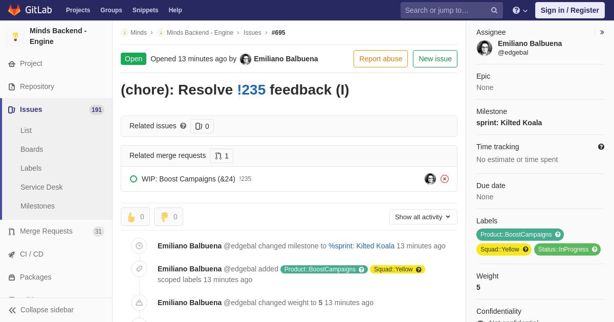Open the Help question mark menu
The image size is (614, 322).
pos(520,10)
